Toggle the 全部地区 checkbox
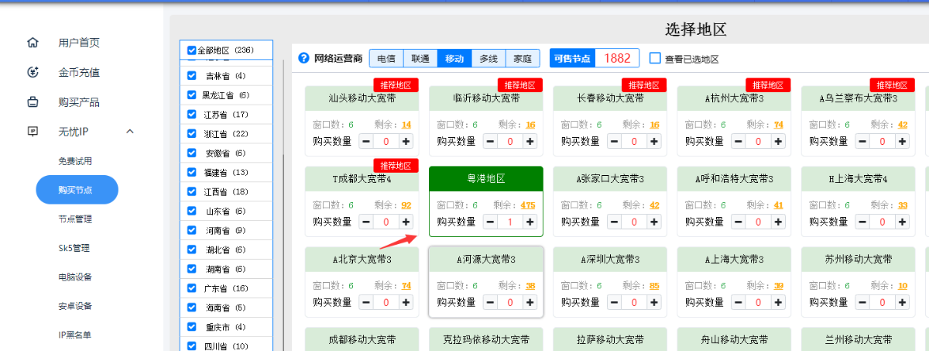Viewport: 929px width, 351px height. coord(191,50)
